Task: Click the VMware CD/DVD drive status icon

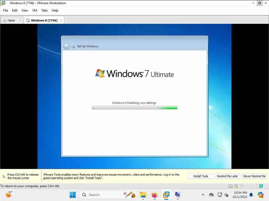Action: pyautogui.click(x=236, y=186)
